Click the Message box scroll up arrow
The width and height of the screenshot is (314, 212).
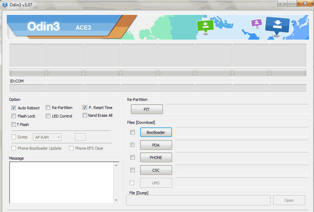116,165
